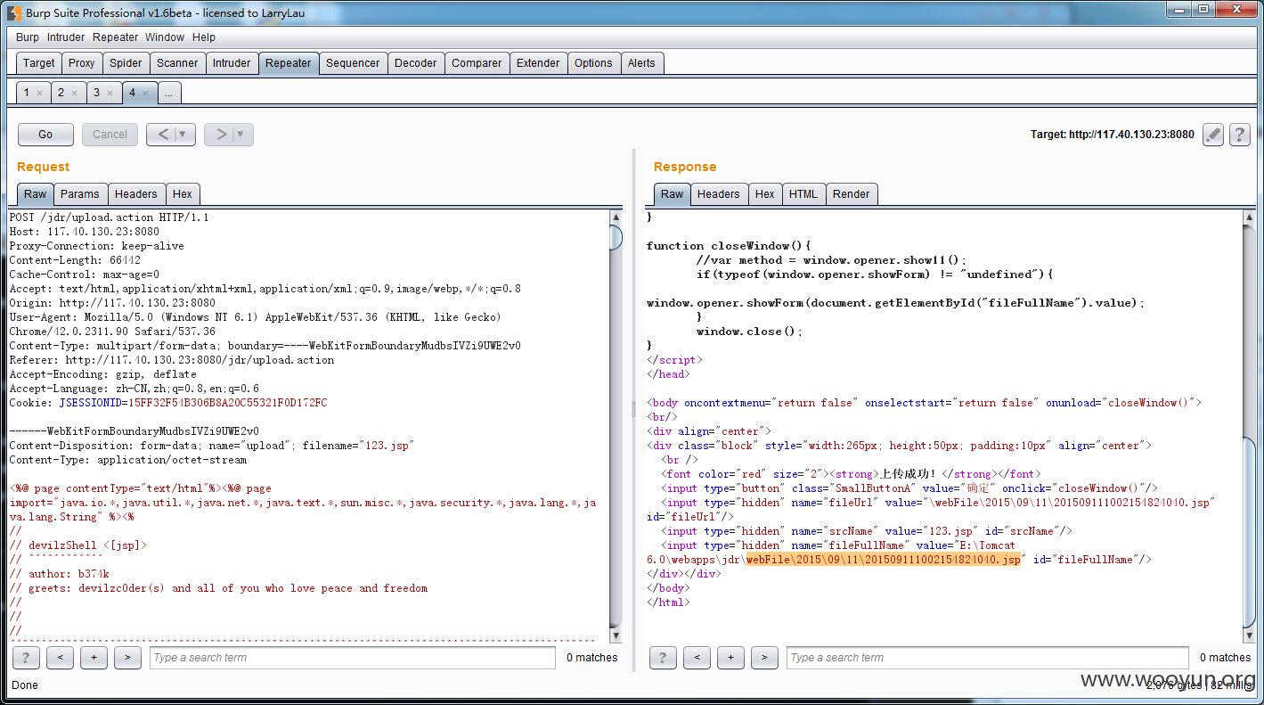Select Repeater sub-tab 2
This screenshot has width=1264, height=705.
pyautogui.click(x=61, y=93)
